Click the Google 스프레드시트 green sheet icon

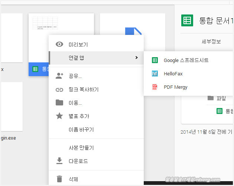[155, 60]
